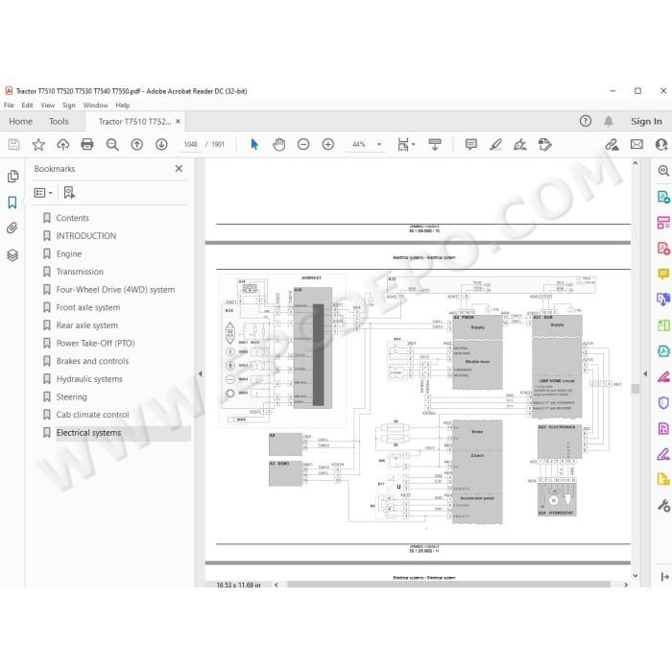Switch to the Tools tab
The width and height of the screenshot is (672, 672).
pyautogui.click(x=59, y=121)
